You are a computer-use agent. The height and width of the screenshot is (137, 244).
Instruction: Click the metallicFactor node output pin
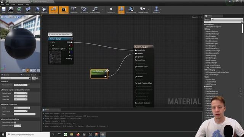point(106,76)
